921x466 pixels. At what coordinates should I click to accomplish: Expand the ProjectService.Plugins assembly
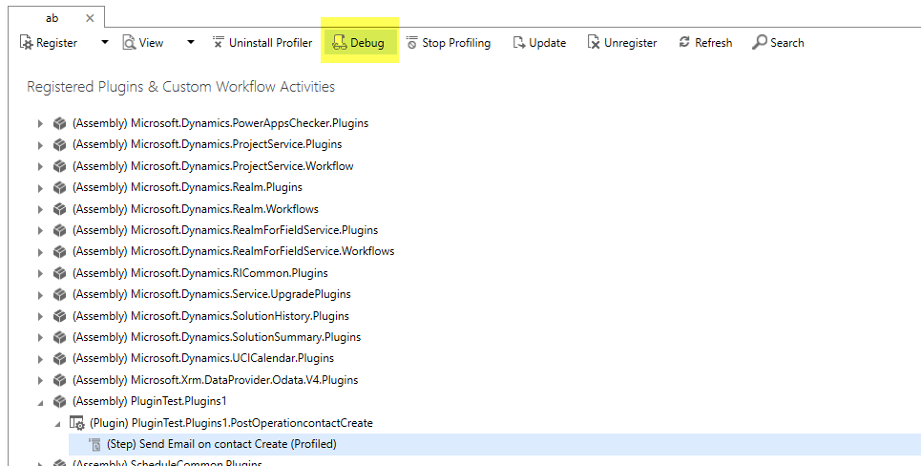[40, 144]
